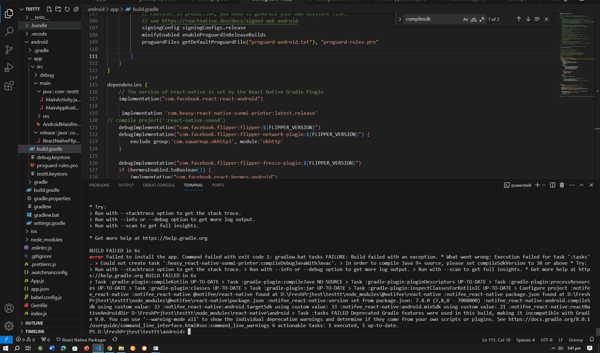Open terminal profile dropdown chevron
Image resolution: width=600 pixels, height=353 pixels.
543,185
